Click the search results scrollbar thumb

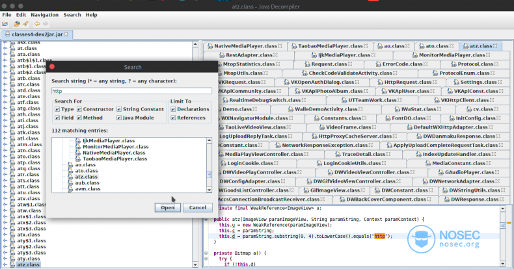tap(209, 174)
